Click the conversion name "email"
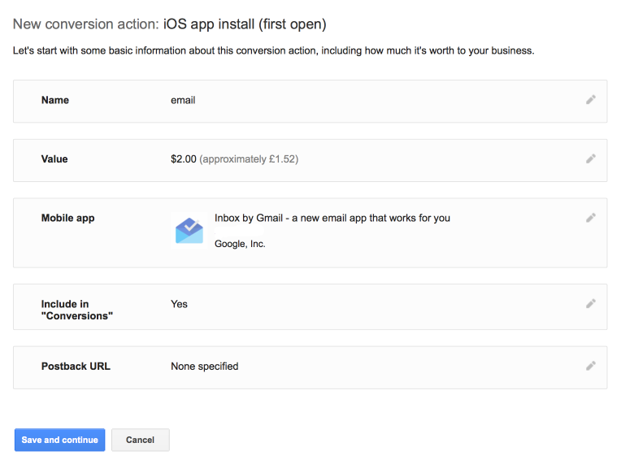 coord(183,100)
